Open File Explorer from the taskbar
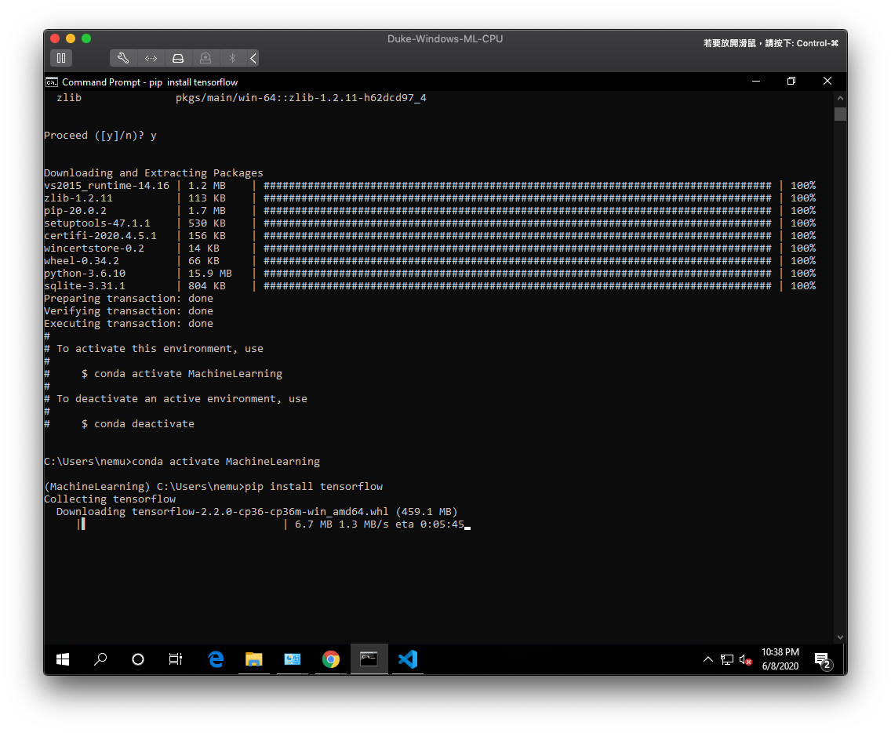This screenshot has height=733, width=891. point(254,659)
